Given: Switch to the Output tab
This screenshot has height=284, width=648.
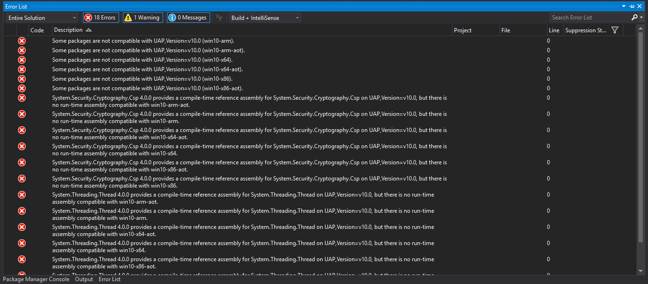Looking at the screenshot, I should click(84, 279).
